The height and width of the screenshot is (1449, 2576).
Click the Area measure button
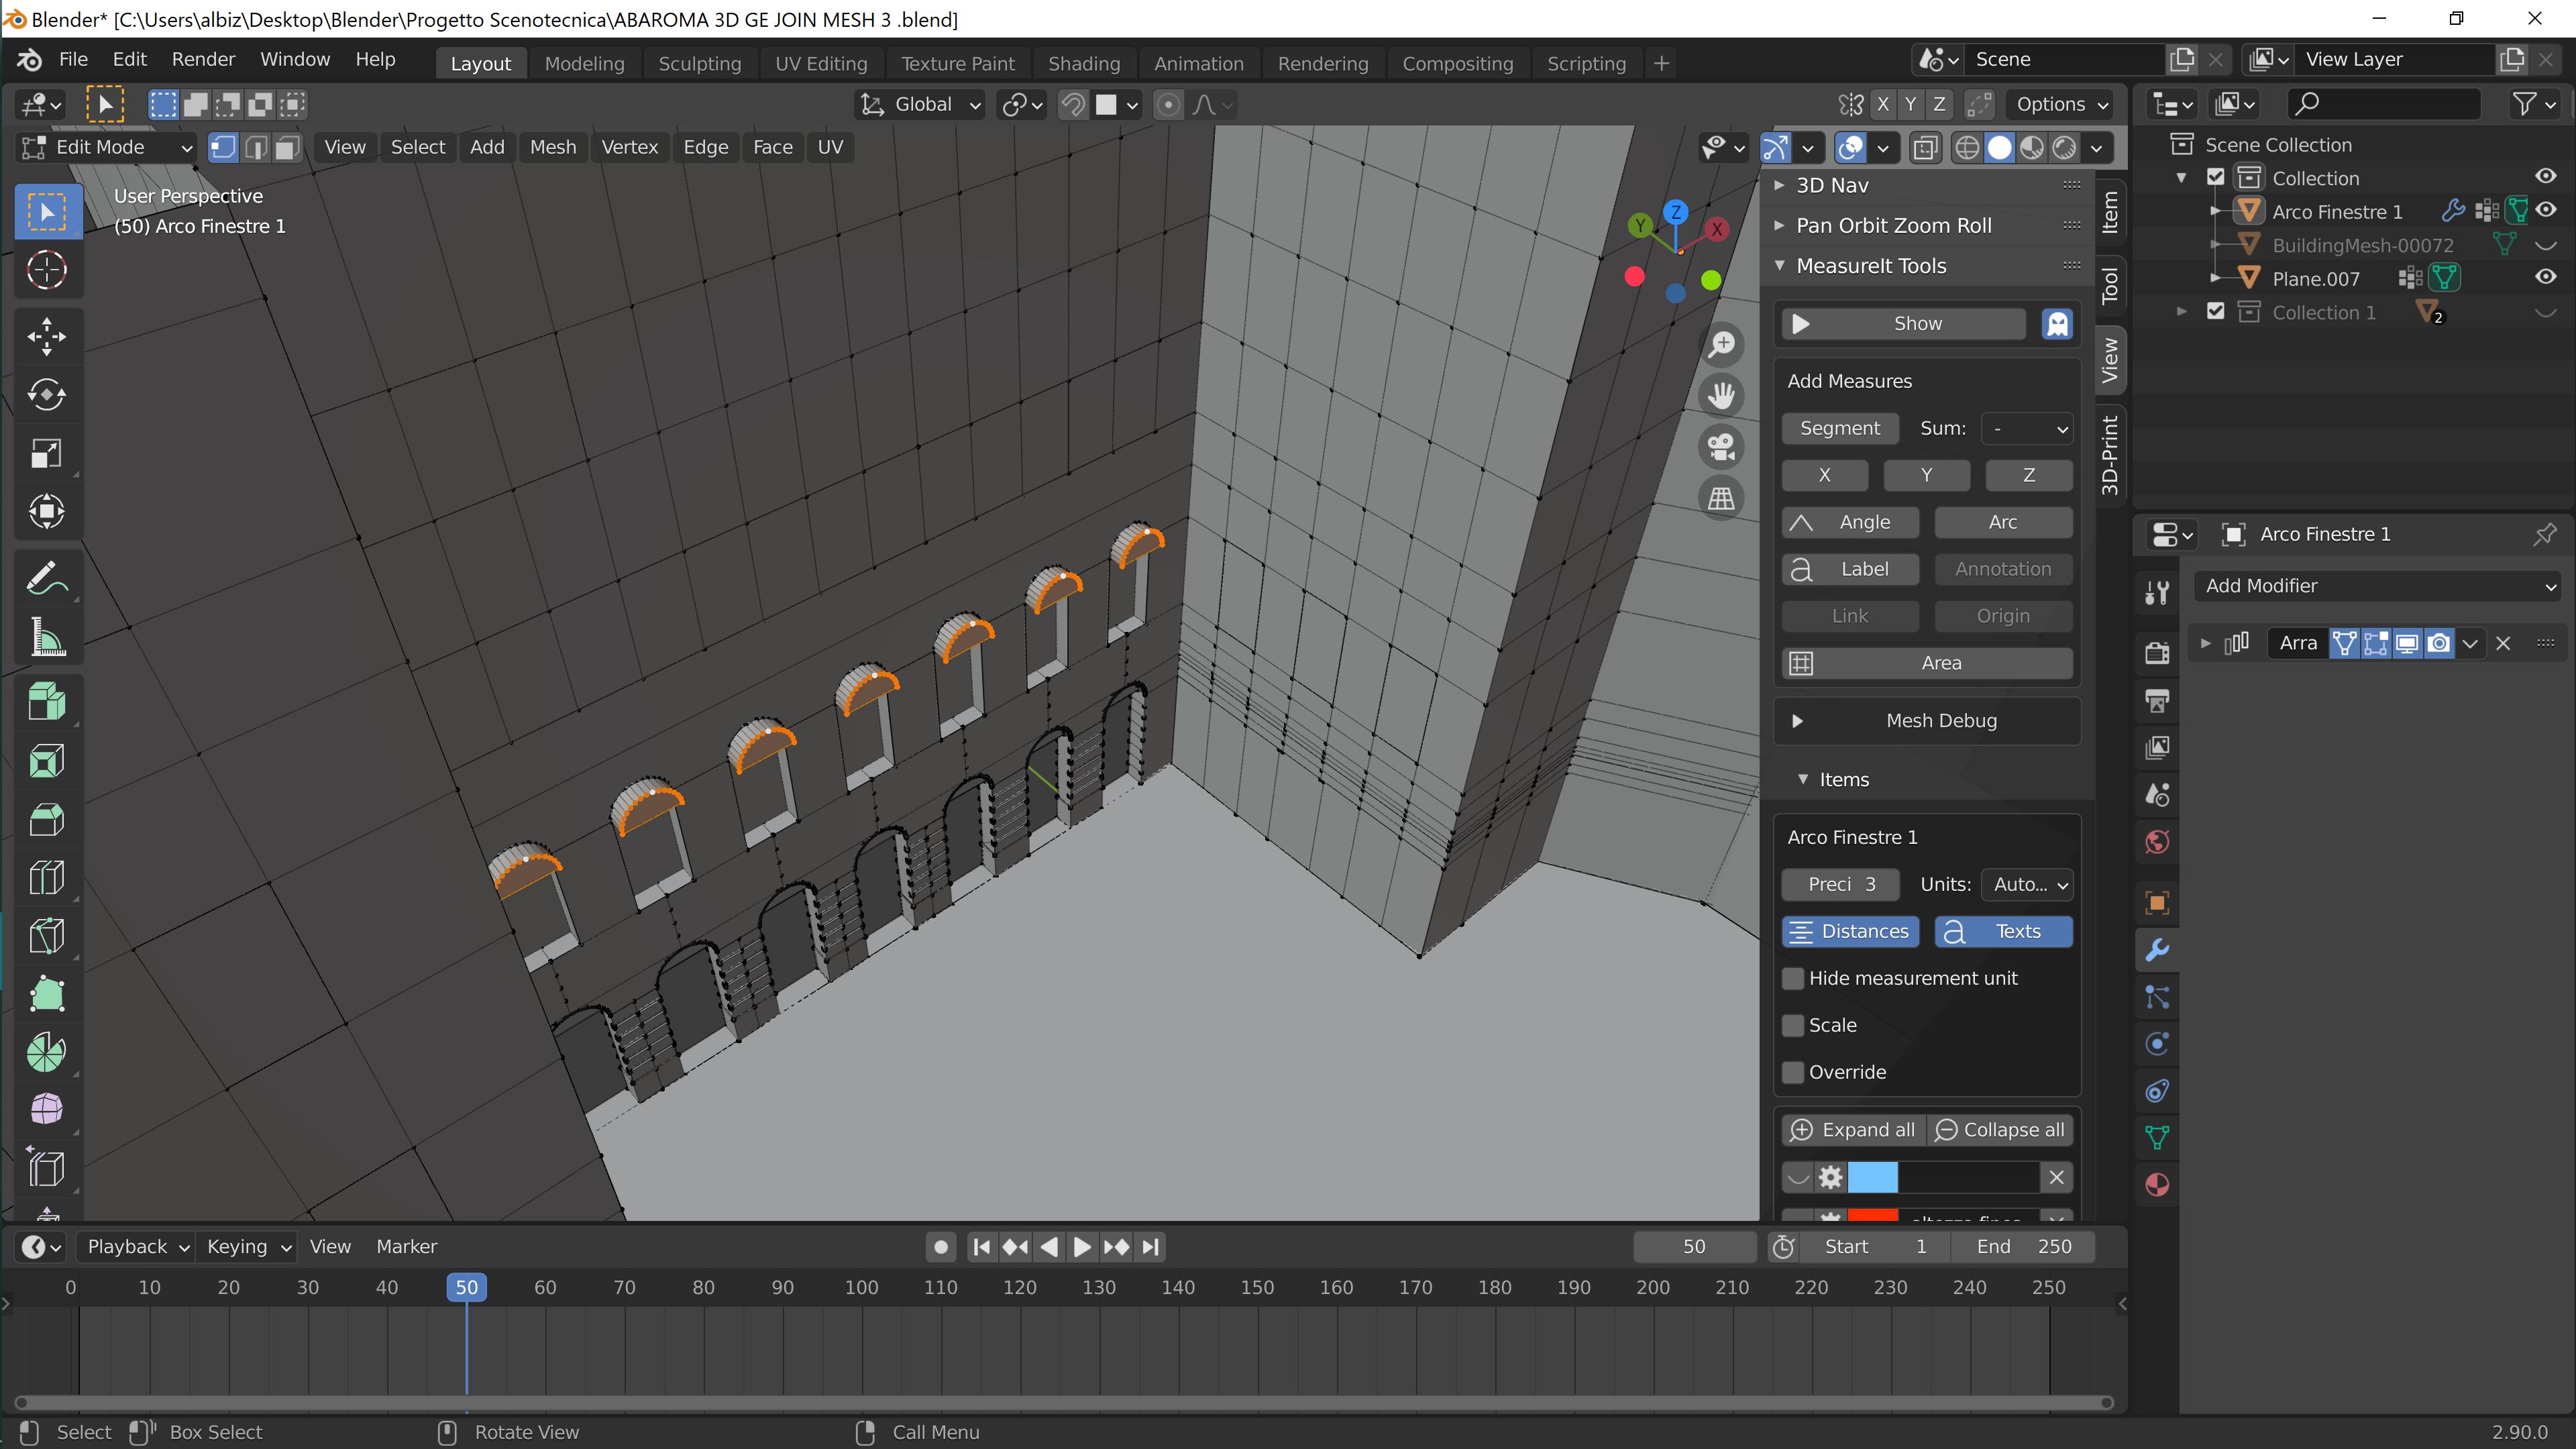click(1926, 663)
